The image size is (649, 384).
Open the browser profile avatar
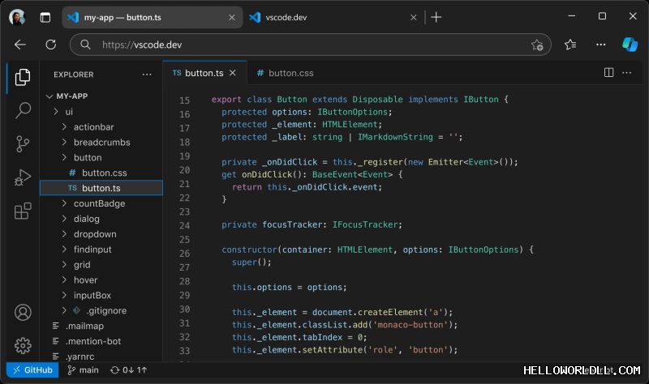17,17
